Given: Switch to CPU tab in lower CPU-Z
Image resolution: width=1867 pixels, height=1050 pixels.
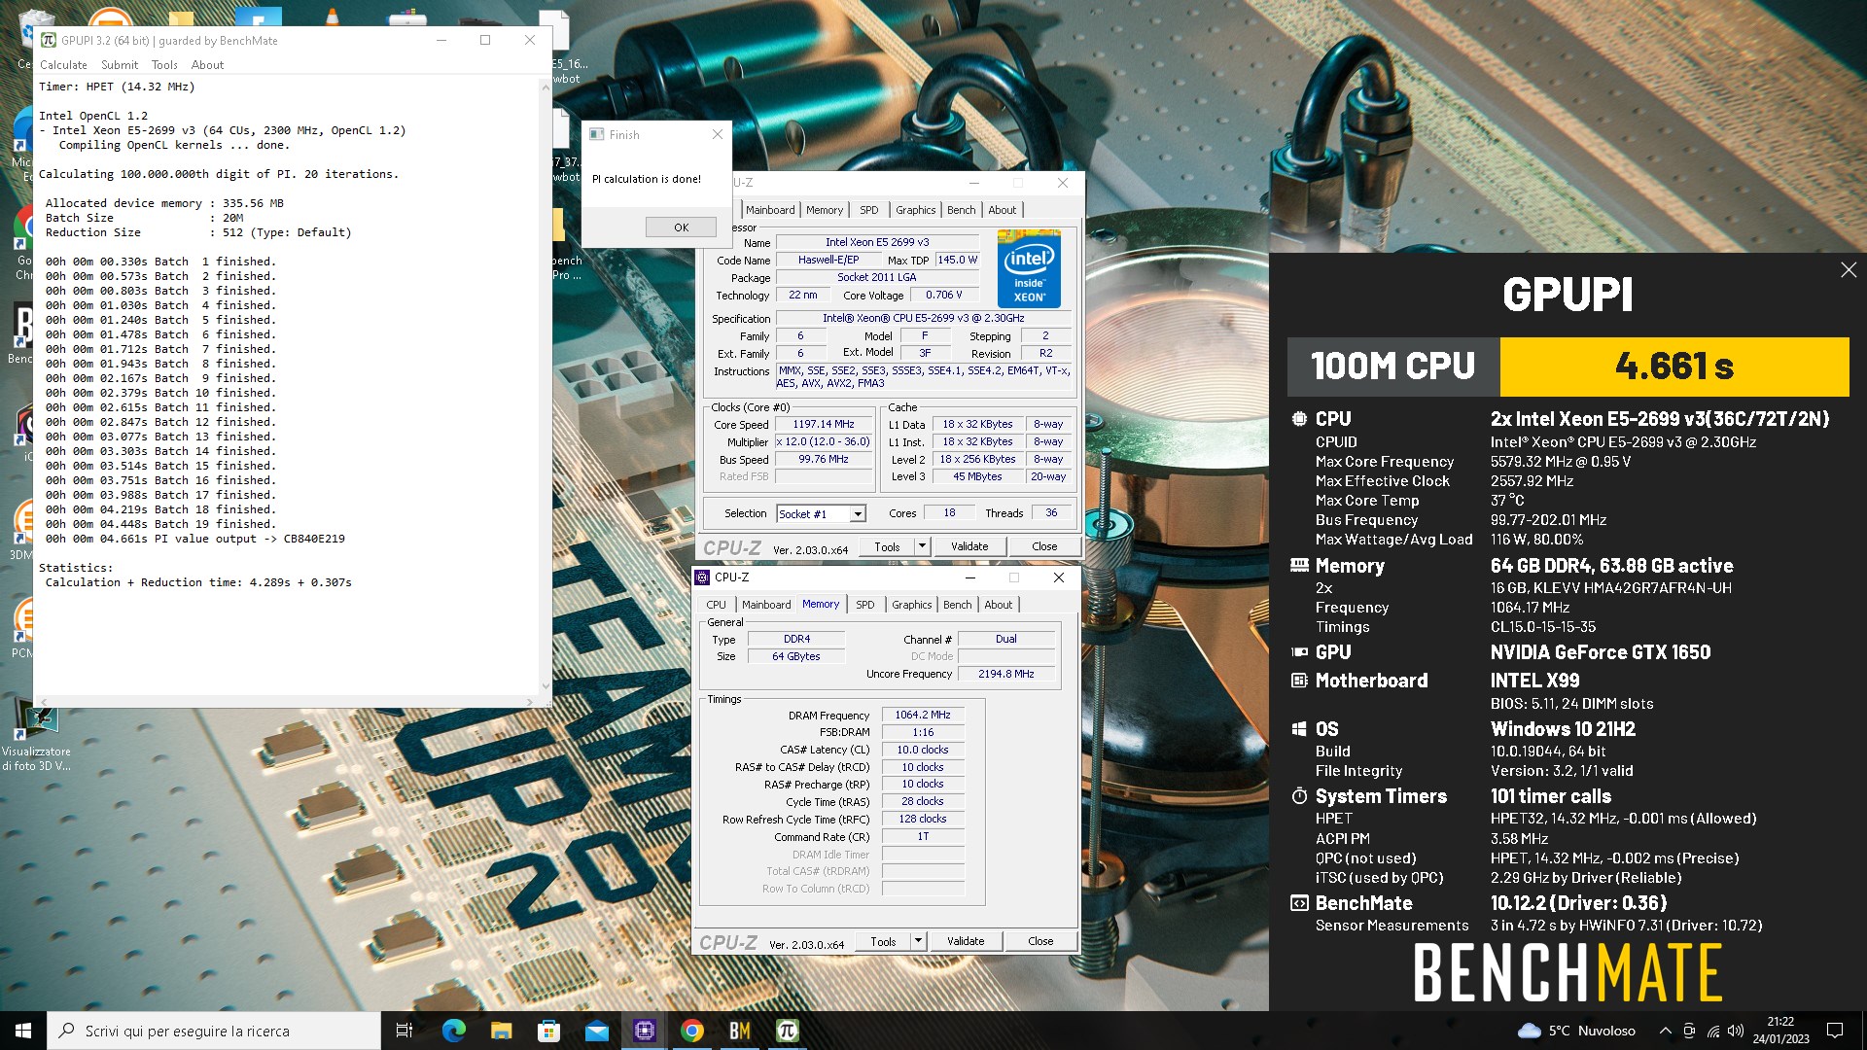Looking at the screenshot, I should pos(716,605).
